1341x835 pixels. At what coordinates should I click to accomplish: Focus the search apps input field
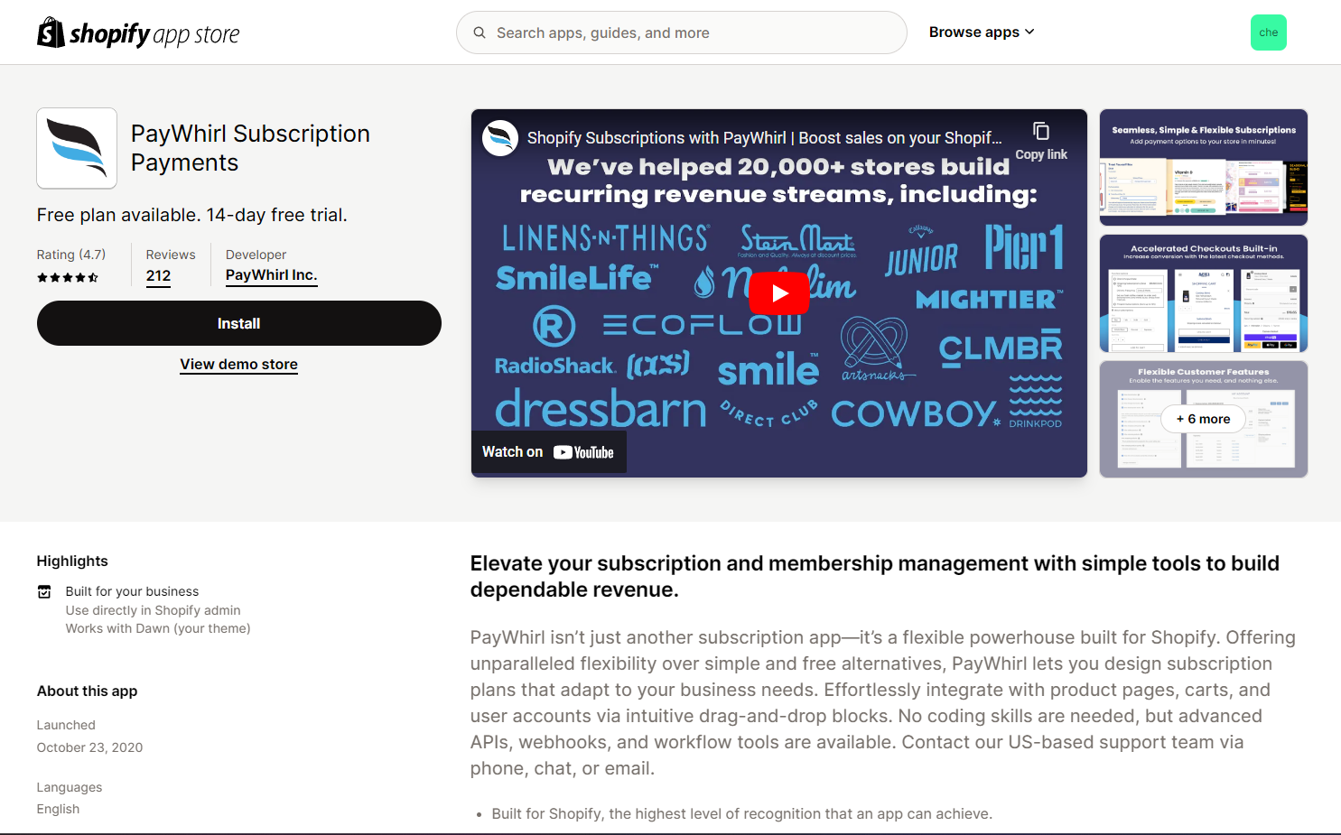pos(682,32)
